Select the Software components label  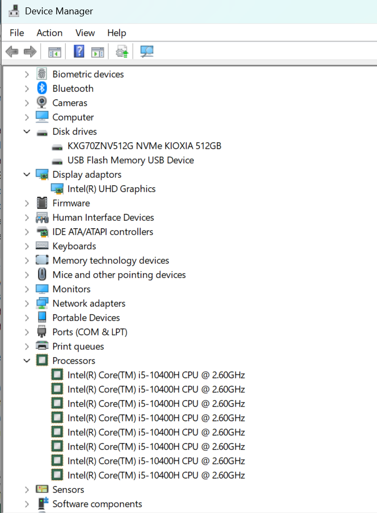[x=97, y=504]
